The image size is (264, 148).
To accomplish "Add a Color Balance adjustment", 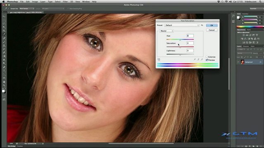I will tap(245, 39).
